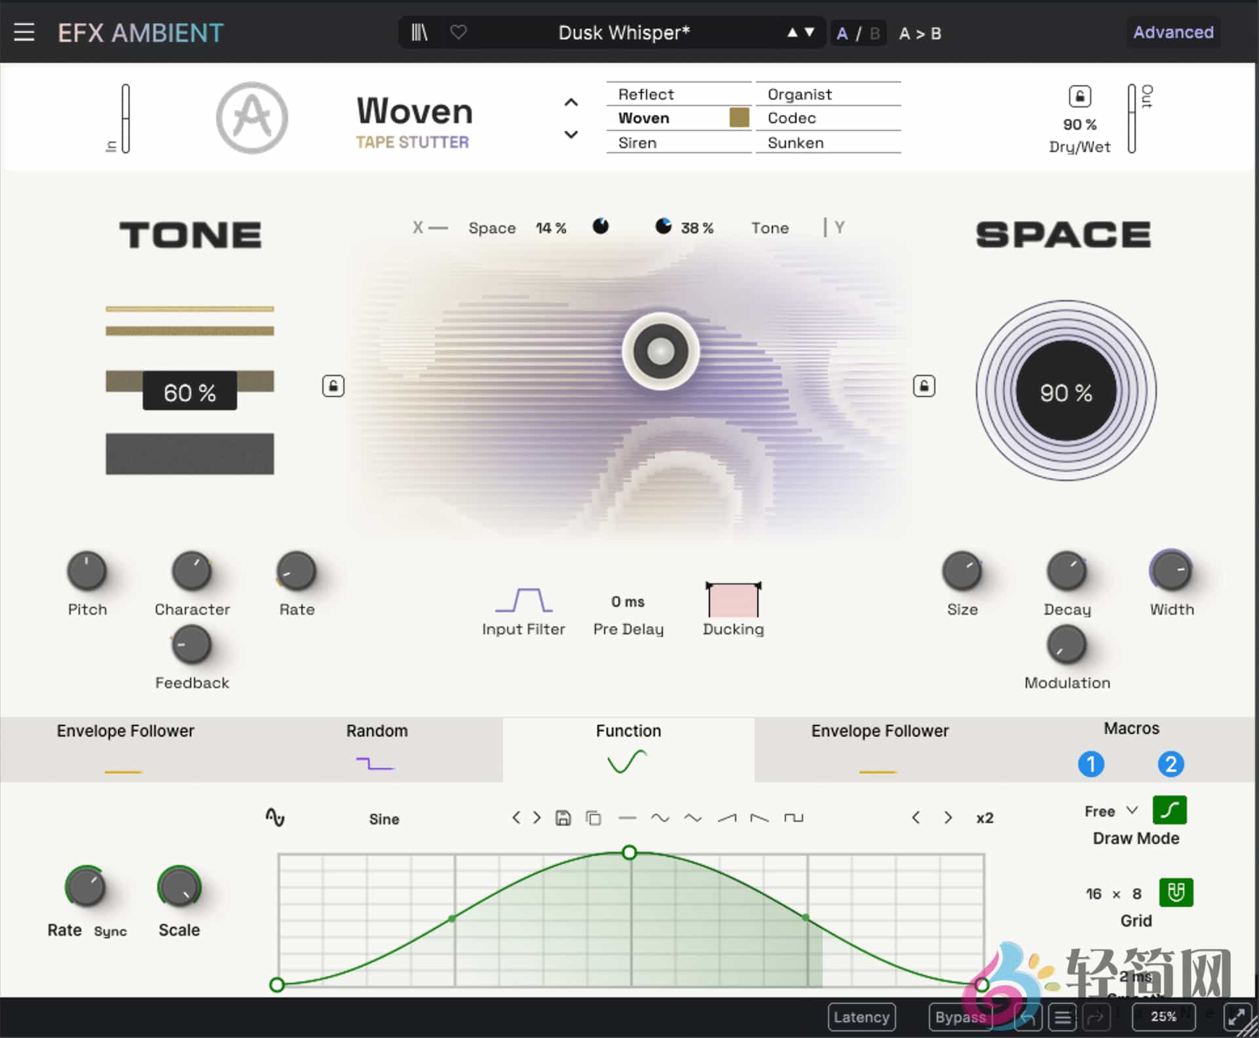This screenshot has width=1259, height=1038.
Task: Toggle the Space parameter lock icon
Action: [924, 386]
